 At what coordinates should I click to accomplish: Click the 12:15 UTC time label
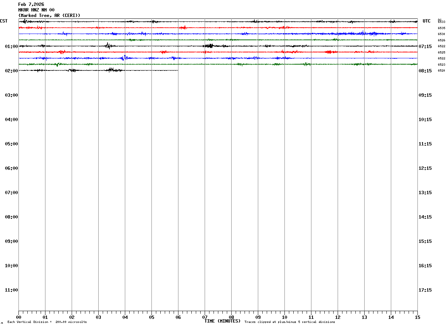pyautogui.click(x=425, y=168)
